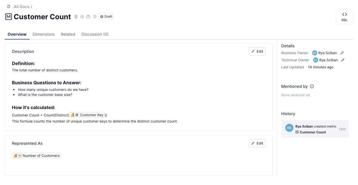Edit the Description section
Viewport: 358px width, 185px height.
(x=257, y=51)
